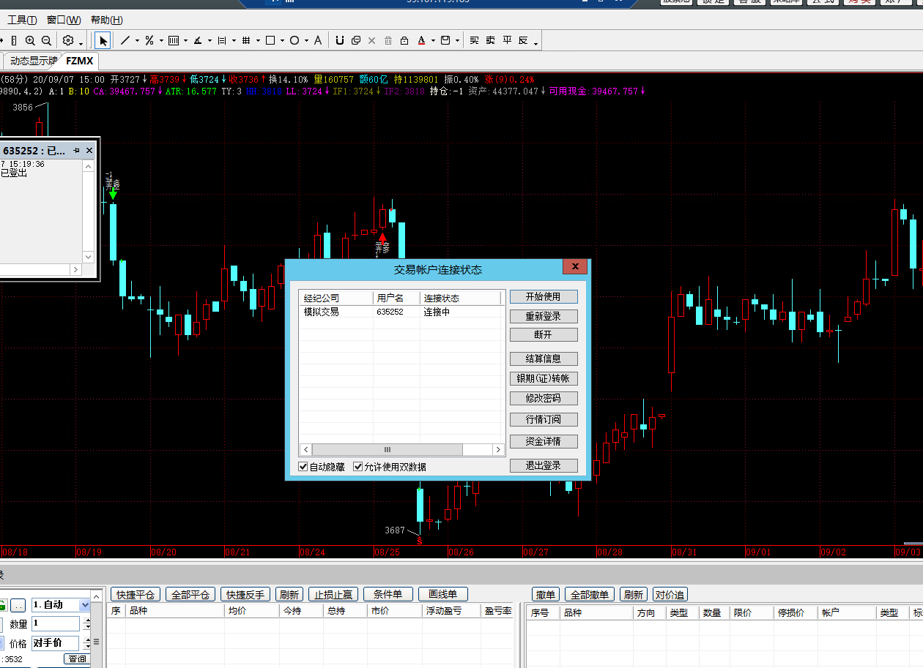Click the 反 (reverse) toolbar icon
The height and width of the screenshot is (668, 923).
point(523,41)
